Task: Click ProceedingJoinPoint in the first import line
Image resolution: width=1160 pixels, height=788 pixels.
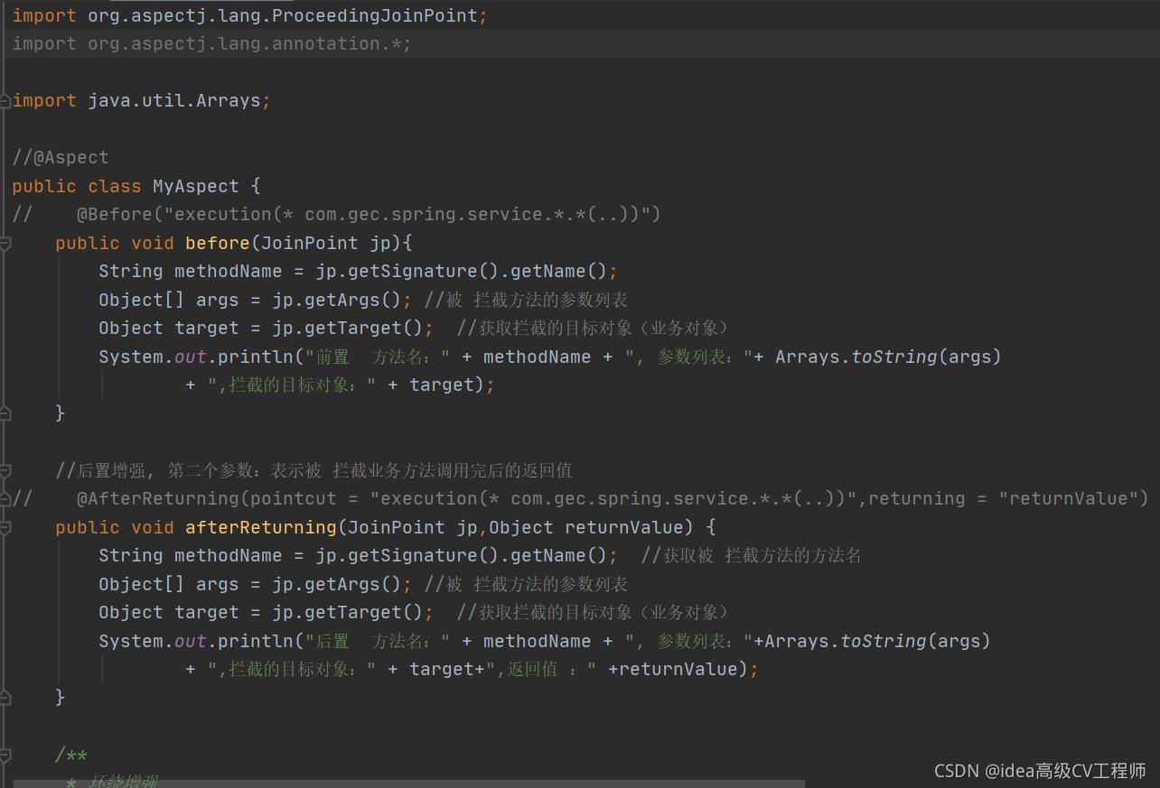Action: click(375, 15)
